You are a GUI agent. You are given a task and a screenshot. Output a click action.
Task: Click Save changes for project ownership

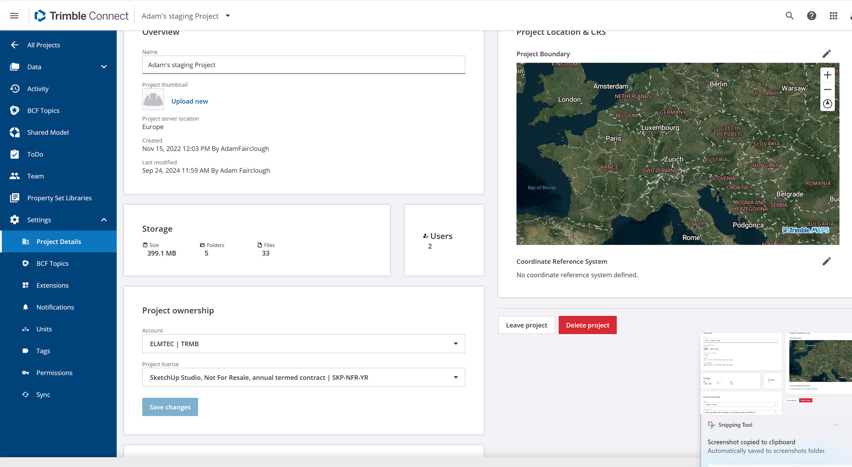[170, 407]
